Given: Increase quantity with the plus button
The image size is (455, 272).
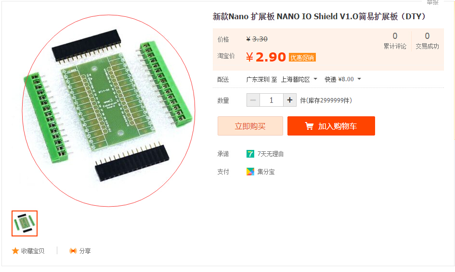Looking at the screenshot, I should (289, 100).
